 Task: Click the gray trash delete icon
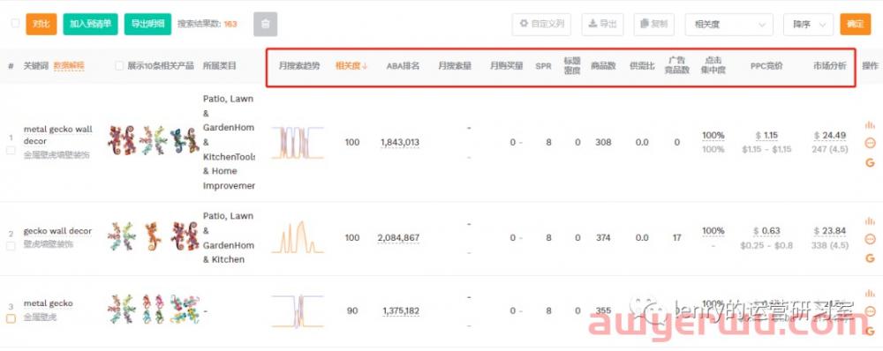point(266,24)
